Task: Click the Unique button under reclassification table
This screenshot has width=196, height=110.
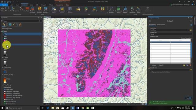Action: [x=154, y=65]
